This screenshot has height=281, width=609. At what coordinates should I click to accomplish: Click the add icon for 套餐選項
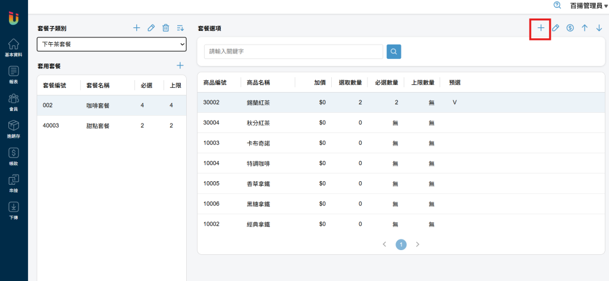click(x=540, y=28)
